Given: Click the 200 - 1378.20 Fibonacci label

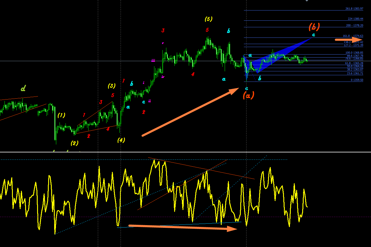Looking at the screenshot, I should (355, 25).
